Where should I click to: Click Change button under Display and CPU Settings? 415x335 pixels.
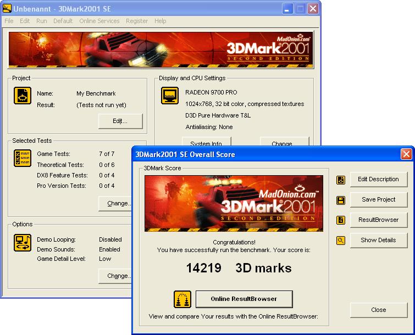(284, 141)
